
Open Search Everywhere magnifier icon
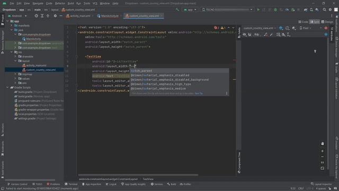[x=325, y=10]
